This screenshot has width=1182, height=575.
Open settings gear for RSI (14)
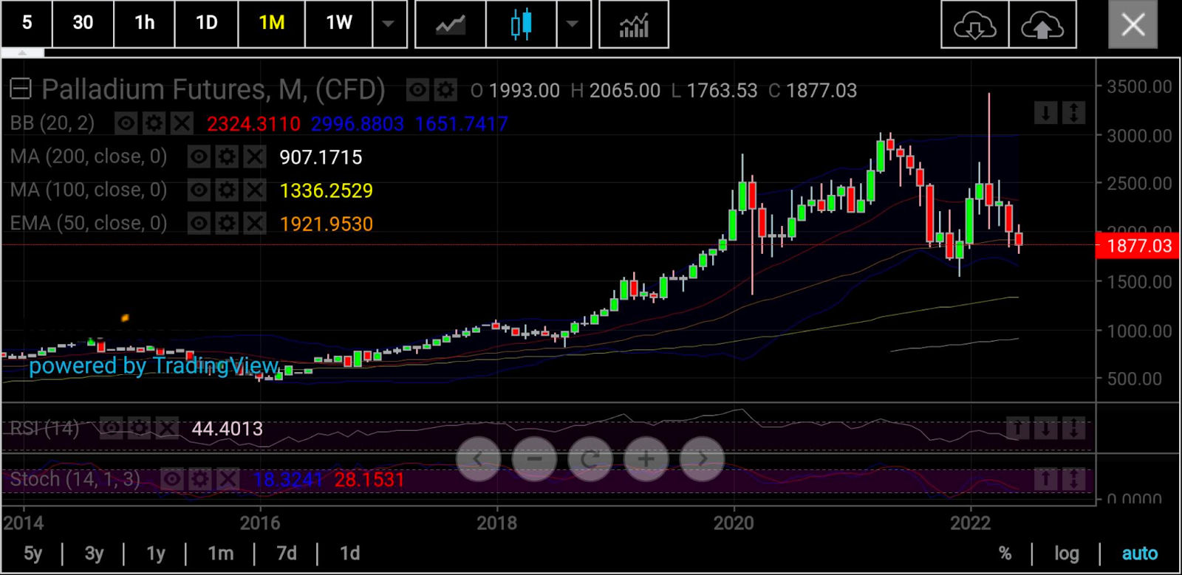(140, 428)
